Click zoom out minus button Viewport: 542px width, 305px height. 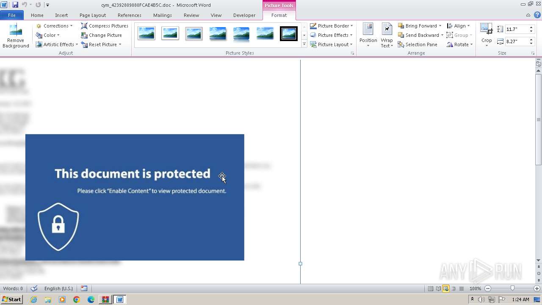pyautogui.click(x=487, y=288)
